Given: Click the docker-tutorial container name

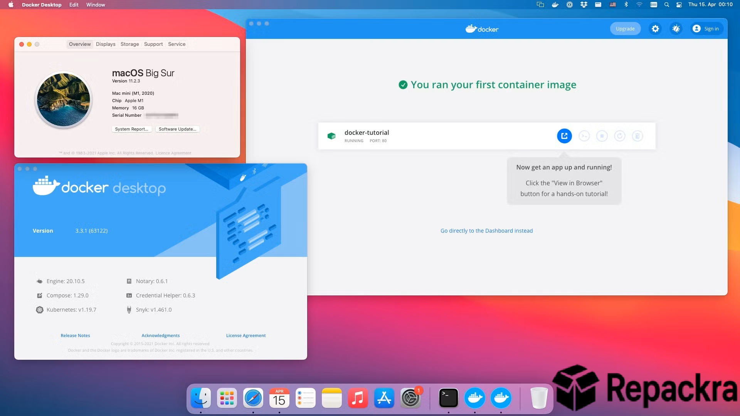Looking at the screenshot, I should click(367, 133).
